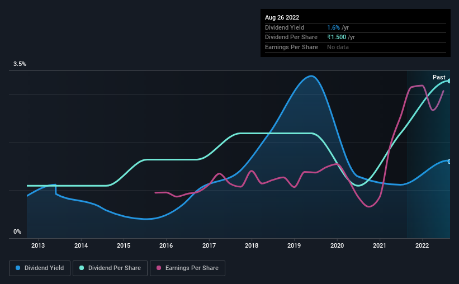Click the teal Dividend Per Share legend dot
459x284 pixels.
pos(82,268)
